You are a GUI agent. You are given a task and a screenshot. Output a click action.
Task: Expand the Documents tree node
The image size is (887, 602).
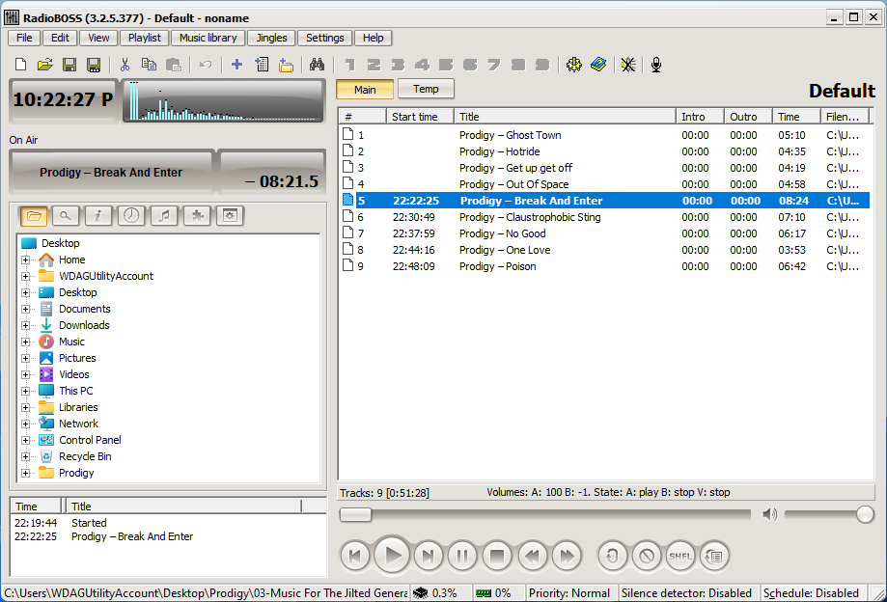pos(25,309)
